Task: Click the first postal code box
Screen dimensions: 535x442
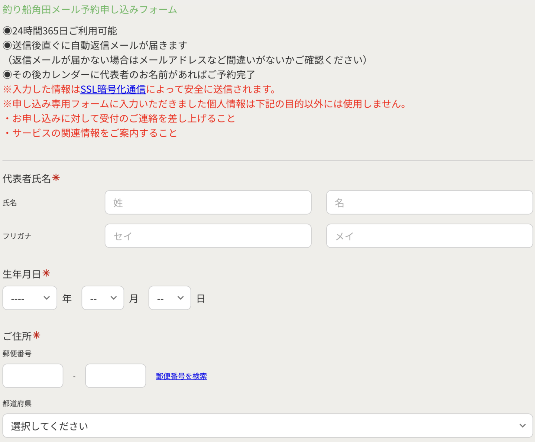Action: [x=33, y=376]
